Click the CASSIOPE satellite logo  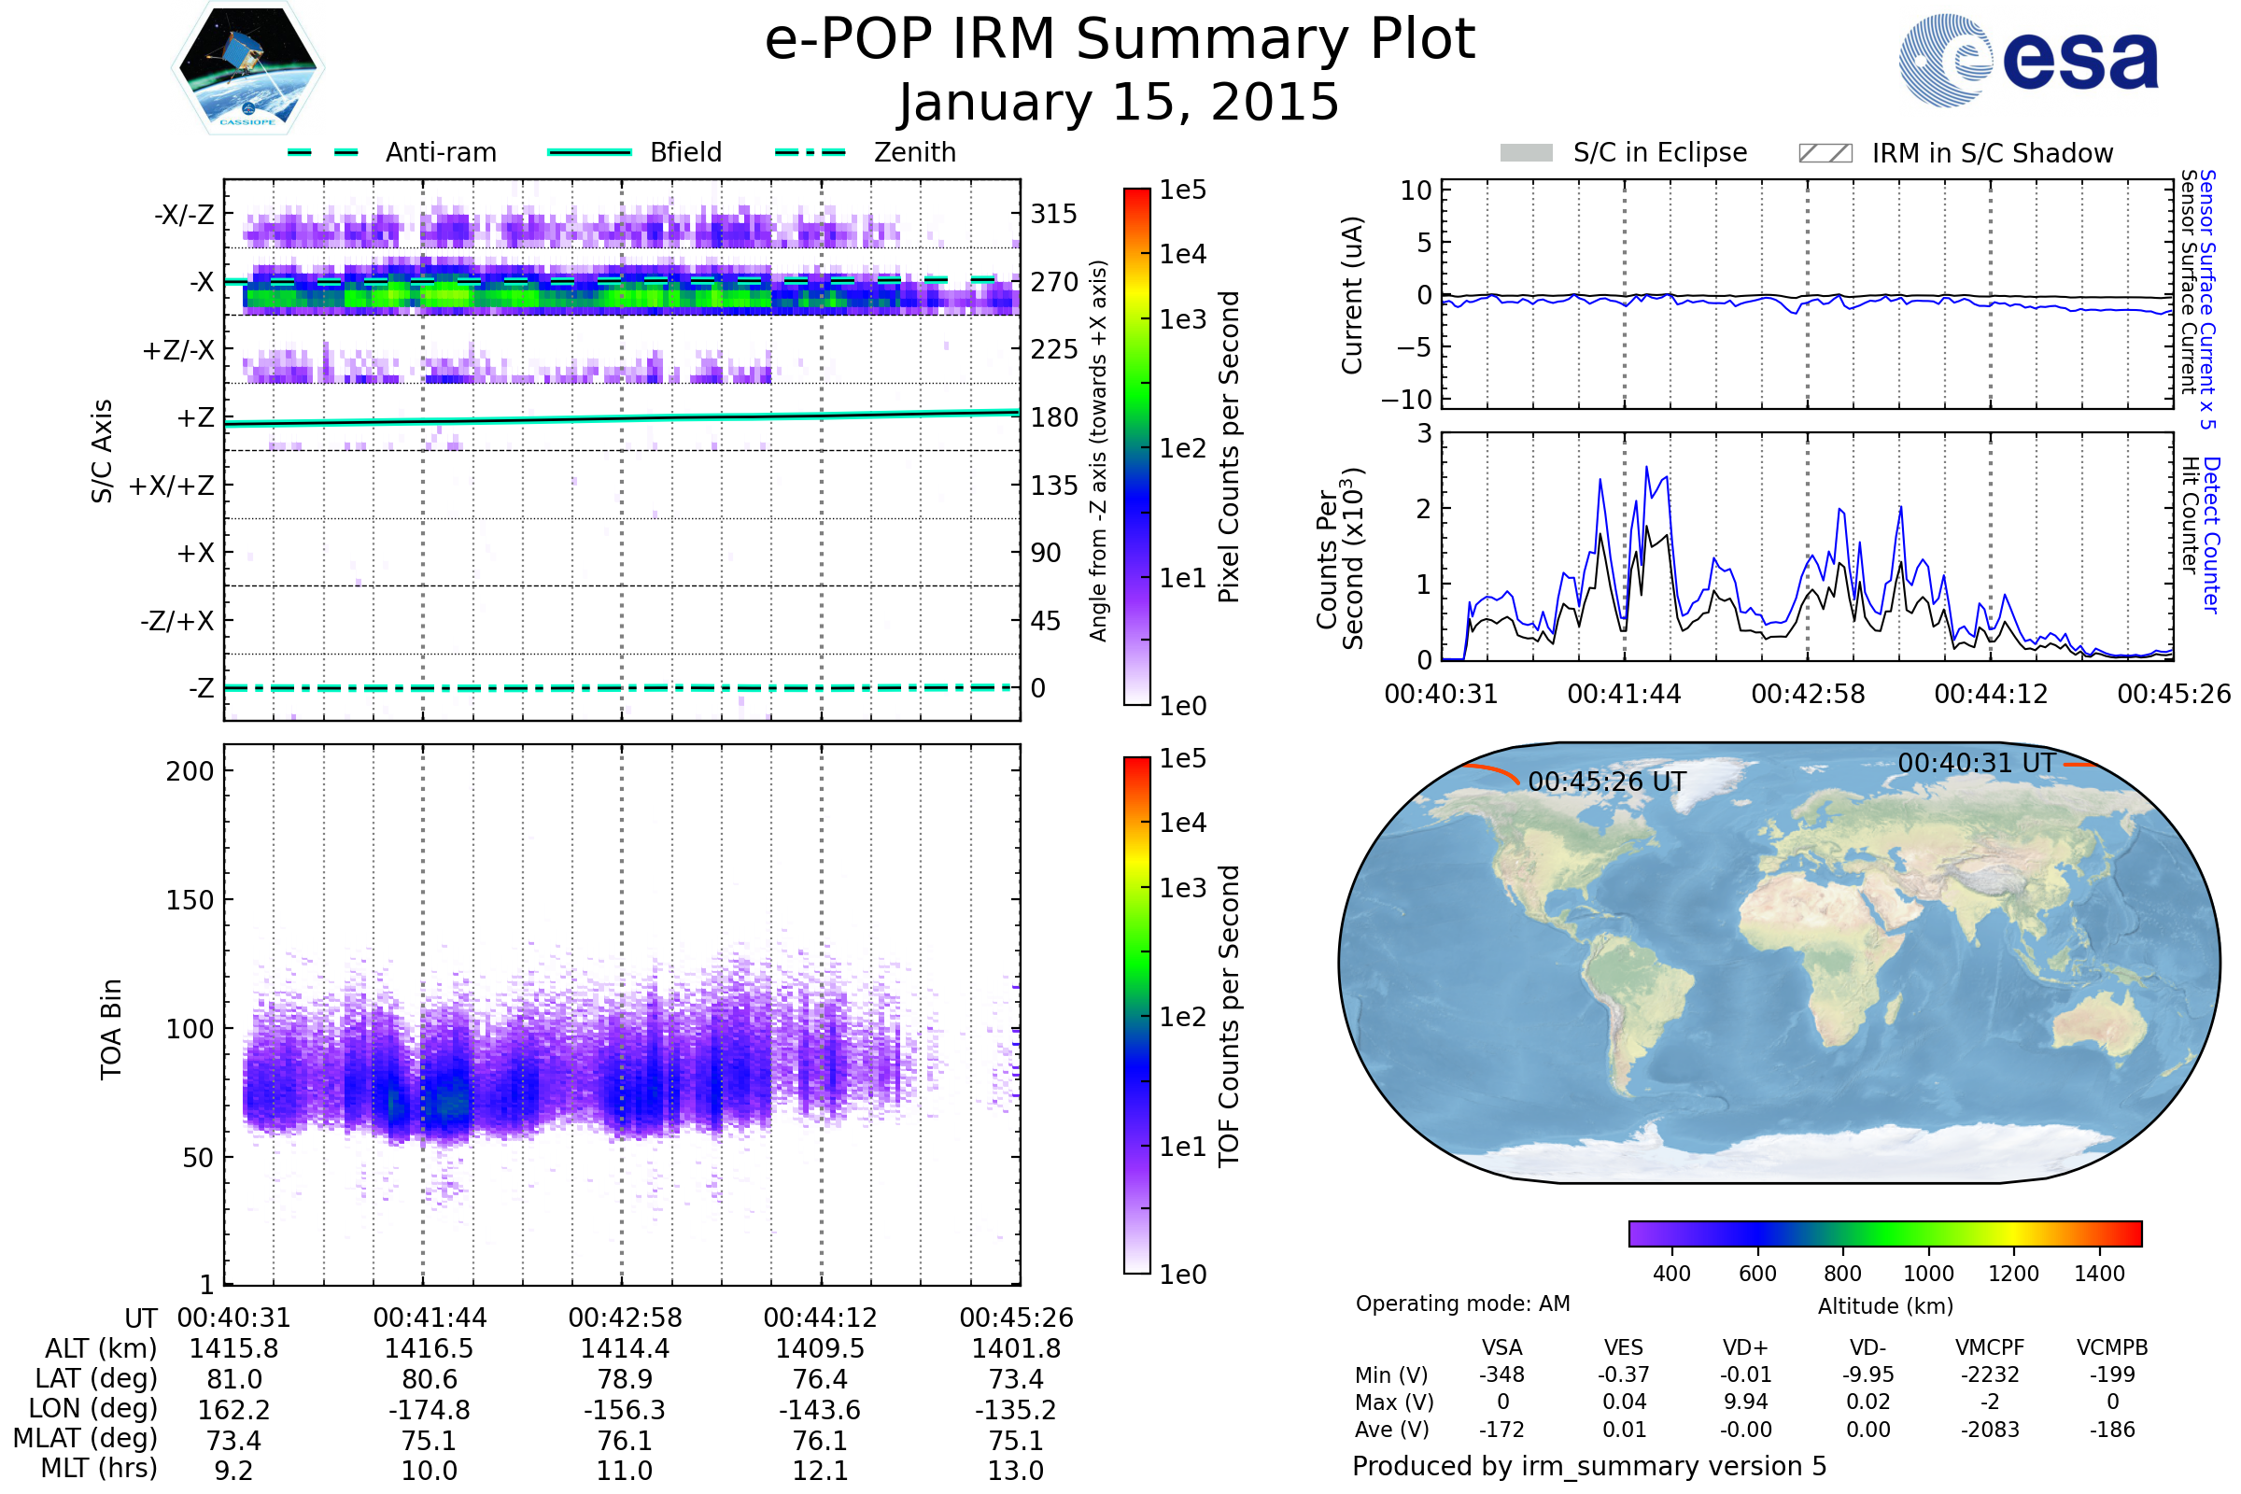pos(247,68)
